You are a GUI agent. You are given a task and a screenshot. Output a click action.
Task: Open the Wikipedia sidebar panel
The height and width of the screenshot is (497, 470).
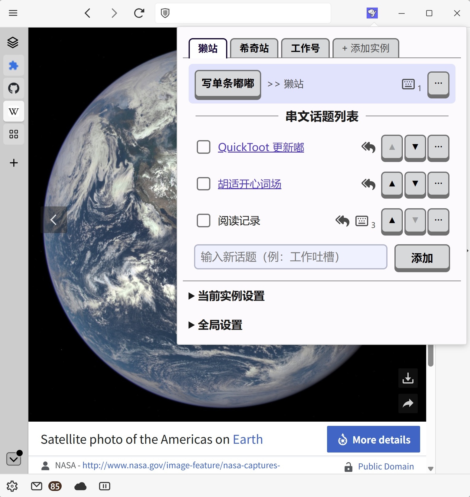pyautogui.click(x=14, y=111)
